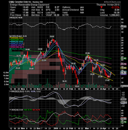Click the 18.55 price annotation

(x=92, y=74)
